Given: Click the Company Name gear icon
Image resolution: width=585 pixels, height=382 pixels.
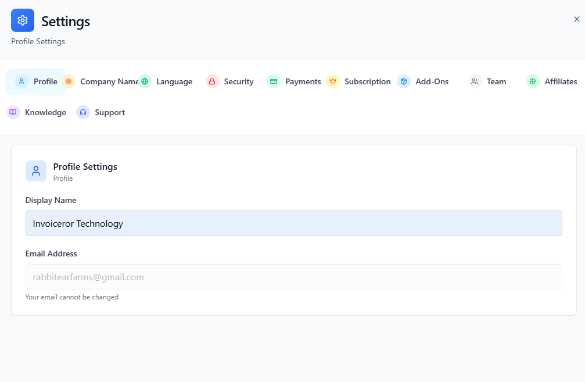Looking at the screenshot, I should pyautogui.click(x=69, y=81).
